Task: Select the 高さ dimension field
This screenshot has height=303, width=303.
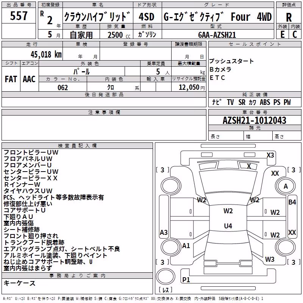Action: point(287,135)
